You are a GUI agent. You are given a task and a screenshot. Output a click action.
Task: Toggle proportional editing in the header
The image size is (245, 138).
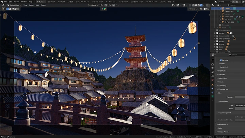(x=114, y=5)
